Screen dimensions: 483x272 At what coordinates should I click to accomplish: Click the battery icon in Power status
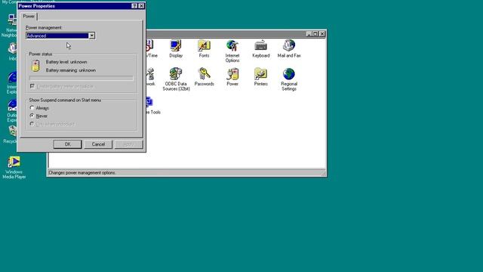coord(35,66)
